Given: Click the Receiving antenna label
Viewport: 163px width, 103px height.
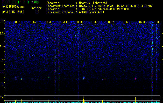Looking at the screenshot, I should tap(60, 12).
